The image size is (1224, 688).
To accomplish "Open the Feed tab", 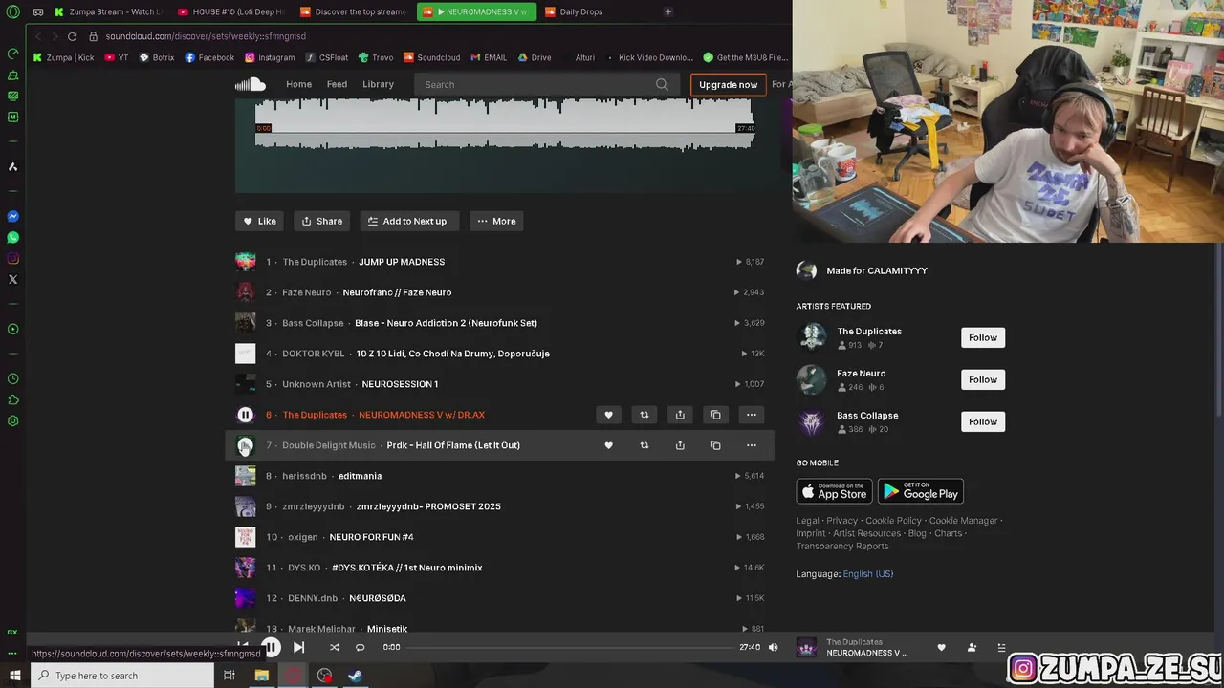I will [337, 84].
